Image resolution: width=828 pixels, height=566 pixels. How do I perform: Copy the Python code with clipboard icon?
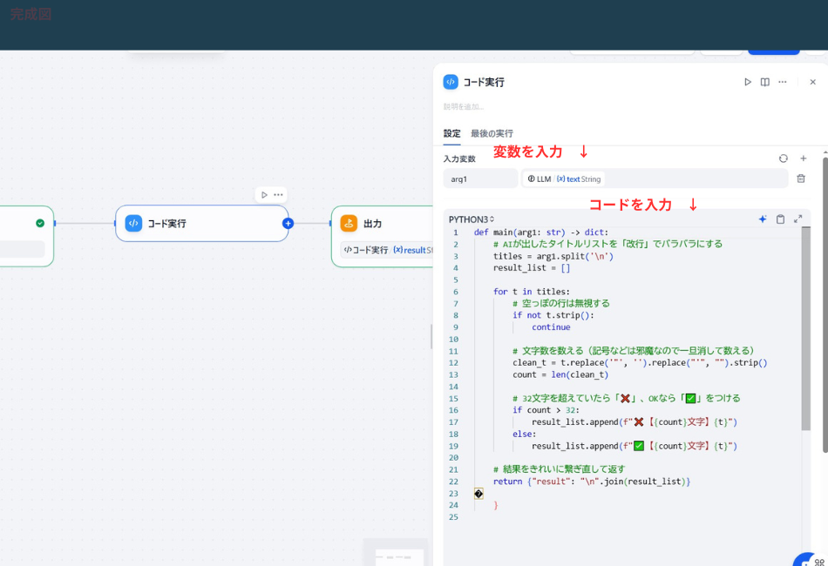point(780,219)
